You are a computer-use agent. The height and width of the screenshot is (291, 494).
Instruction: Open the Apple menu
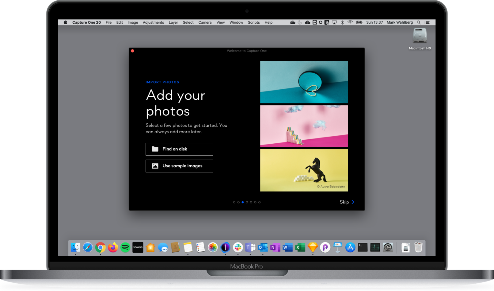(x=65, y=22)
